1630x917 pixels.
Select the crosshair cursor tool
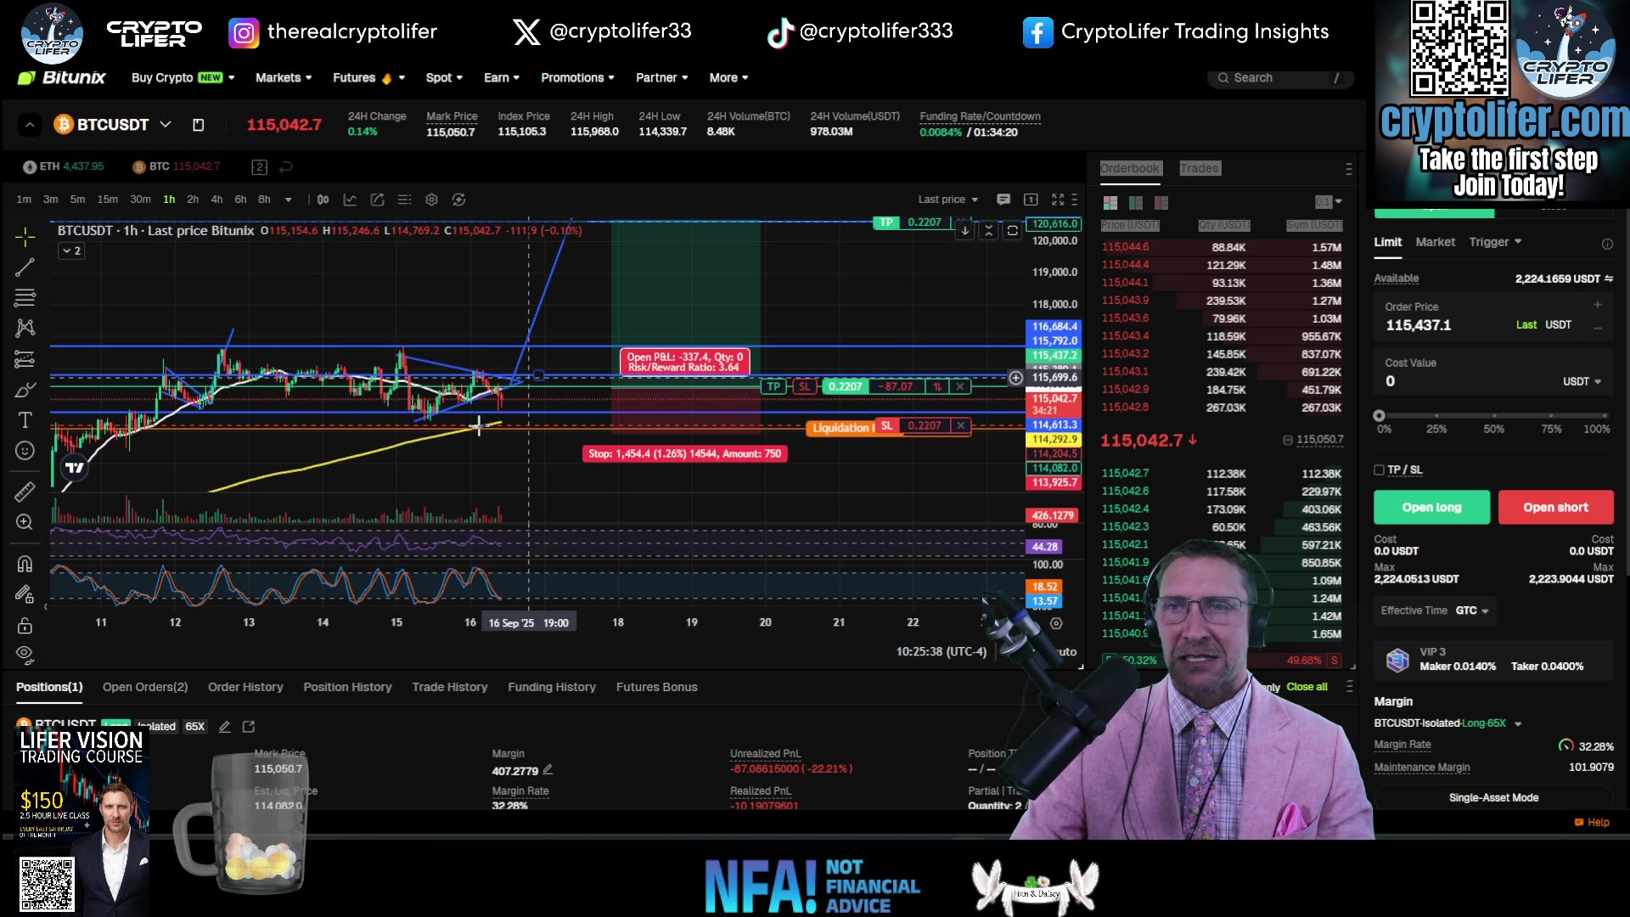click(25, 237)
